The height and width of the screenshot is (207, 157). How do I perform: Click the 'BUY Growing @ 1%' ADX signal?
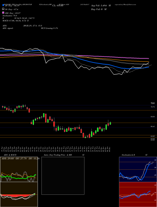point(49,28)
